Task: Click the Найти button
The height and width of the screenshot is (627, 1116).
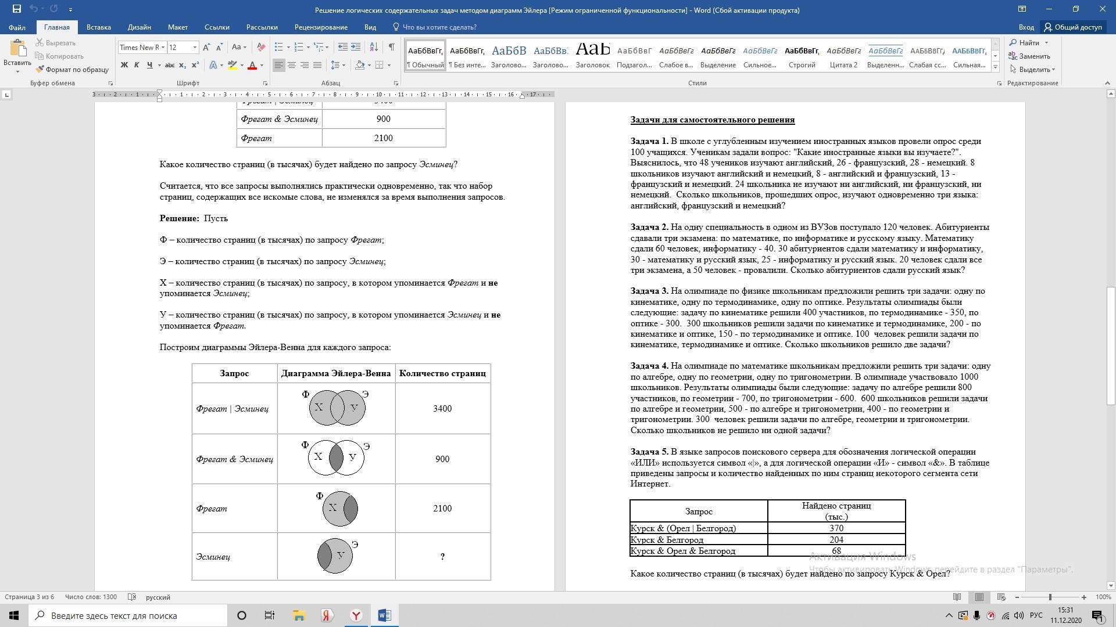Action: 1028,42
